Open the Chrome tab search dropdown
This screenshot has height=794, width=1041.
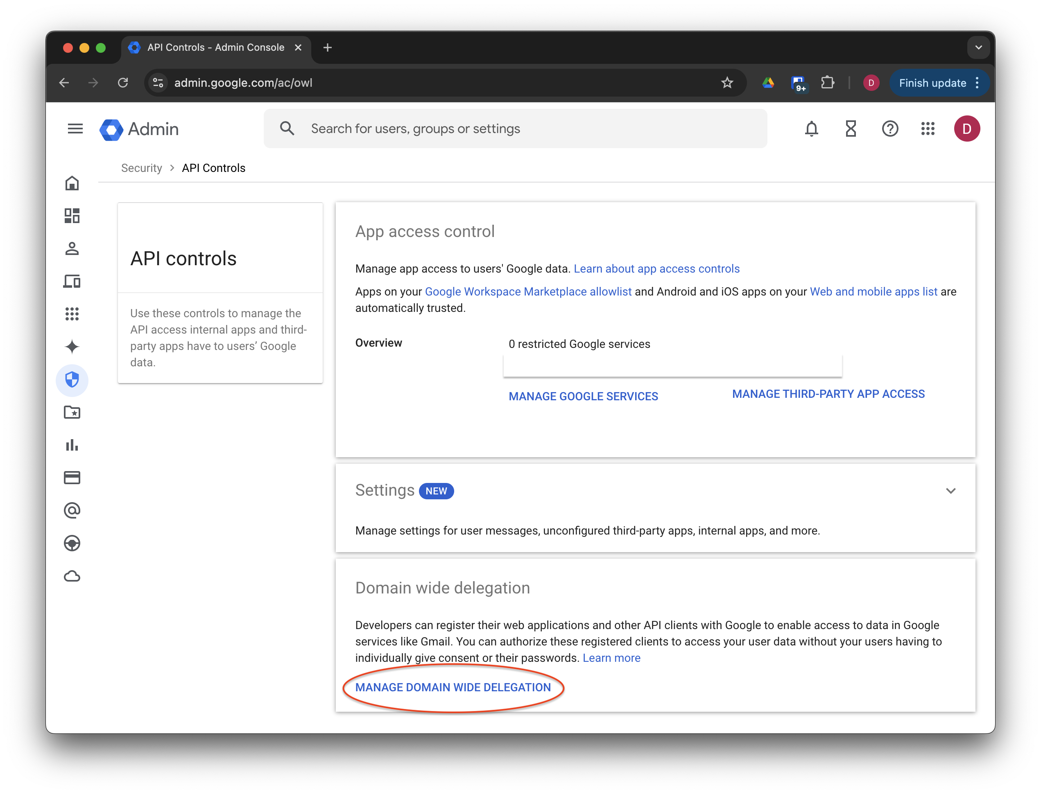click(x=979, y=47)
